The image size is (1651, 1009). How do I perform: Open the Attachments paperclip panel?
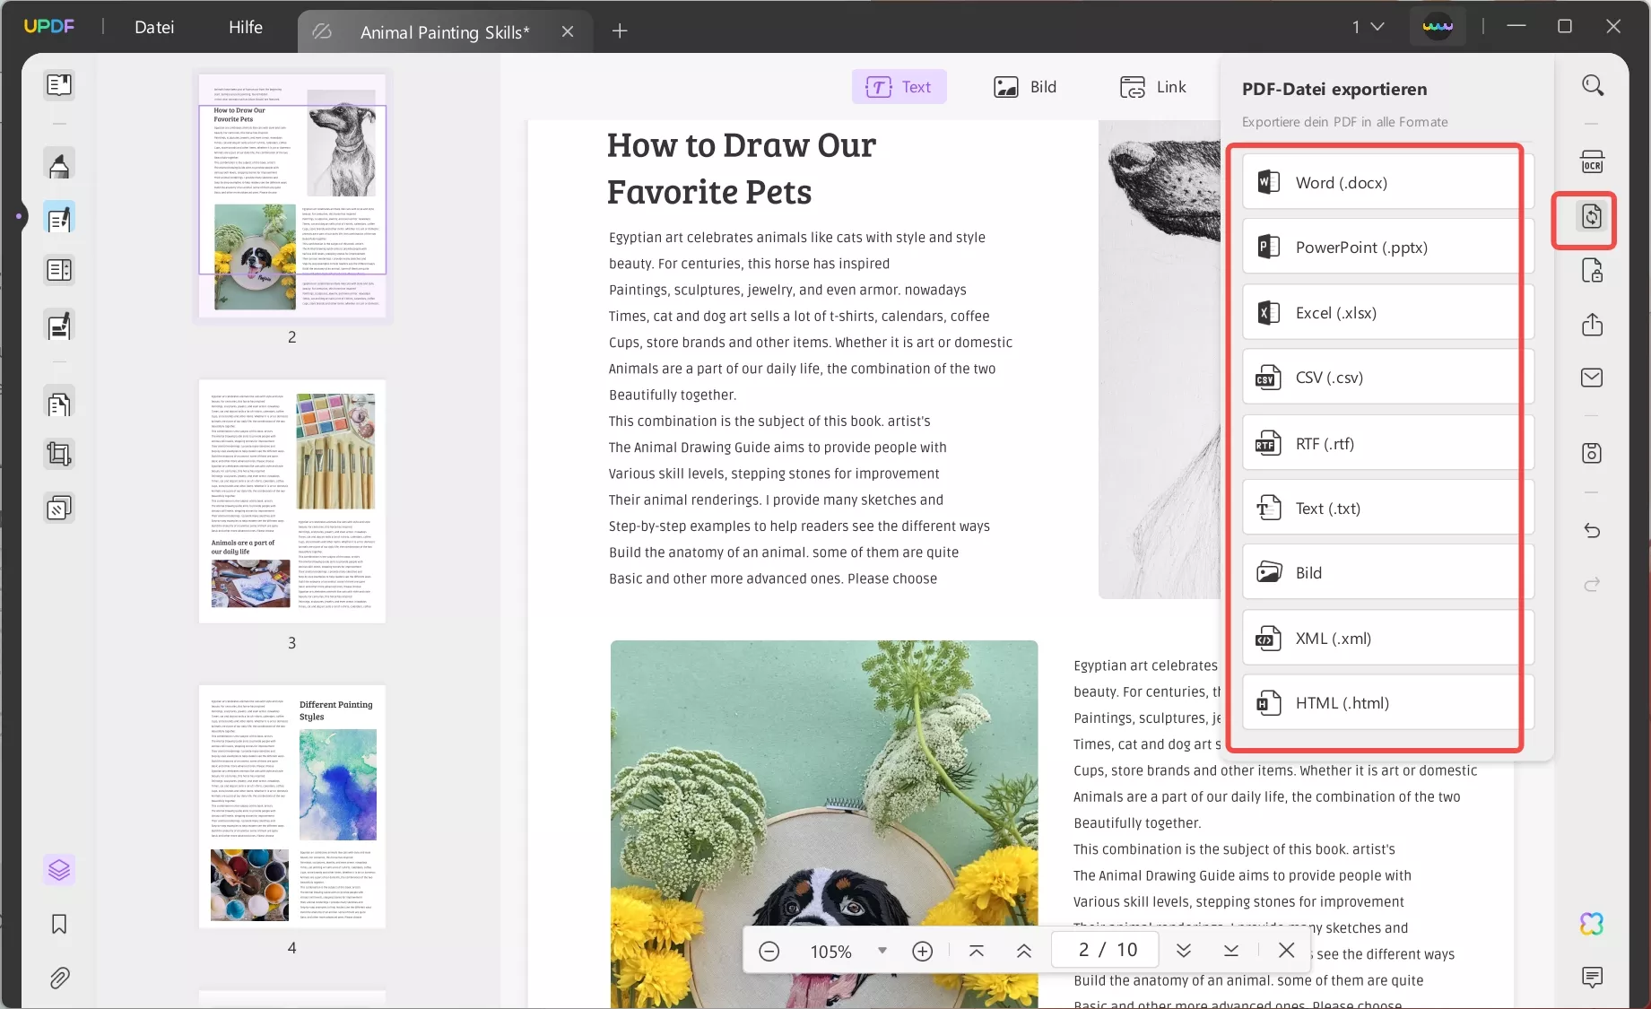pyautogui.click(x=59, y=978)
